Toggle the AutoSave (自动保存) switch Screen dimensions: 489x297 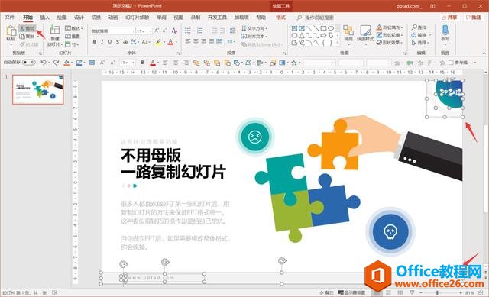[x=29, y=63]
